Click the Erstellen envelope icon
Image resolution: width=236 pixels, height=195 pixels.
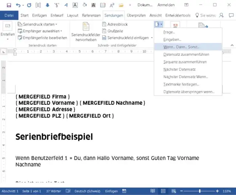coord(8,26)
